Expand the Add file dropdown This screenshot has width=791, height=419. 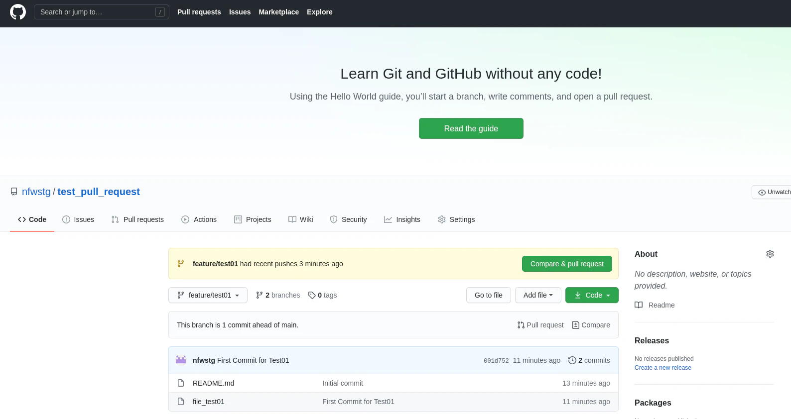tap(538, 295)
